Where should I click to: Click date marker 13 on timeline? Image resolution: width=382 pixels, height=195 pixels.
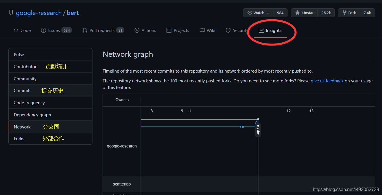(311, 111)
